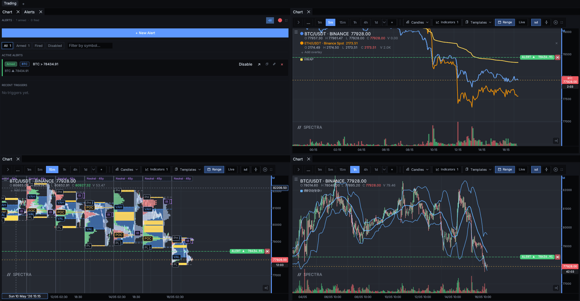The width and height of the screenshot is (580, 301).
Task: Toggle Live mode in bottom-left chart
Action: pyautogui.click(x=231, y=170)
